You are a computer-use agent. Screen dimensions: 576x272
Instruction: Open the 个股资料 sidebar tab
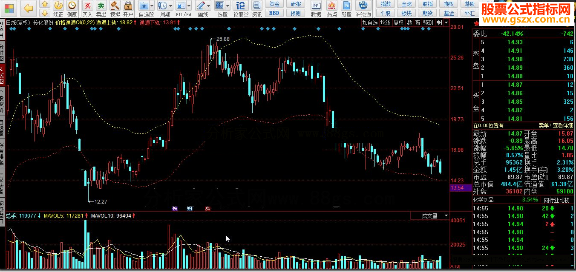(2, 101)
